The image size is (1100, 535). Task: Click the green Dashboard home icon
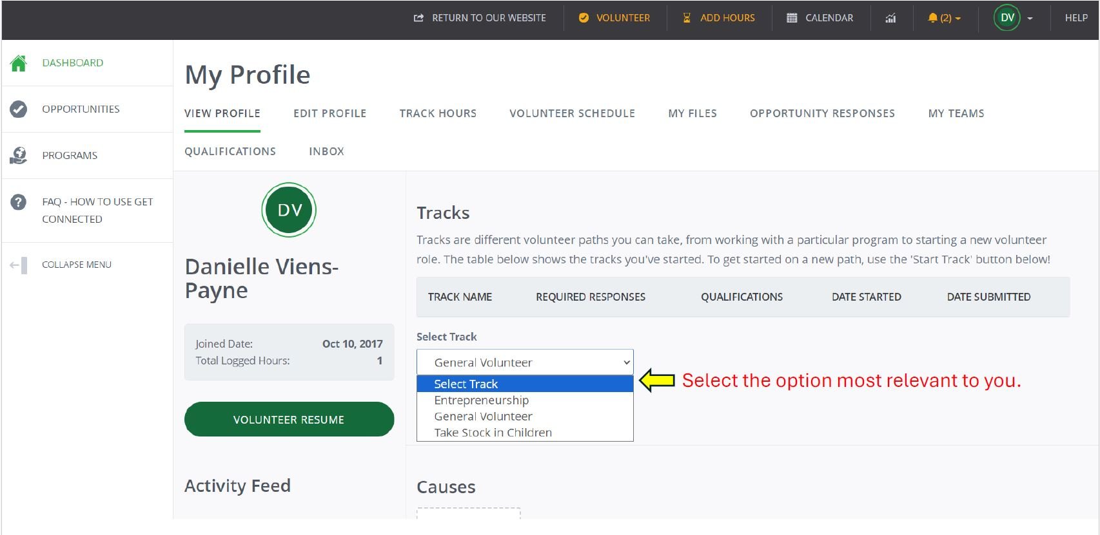point(19,63)
